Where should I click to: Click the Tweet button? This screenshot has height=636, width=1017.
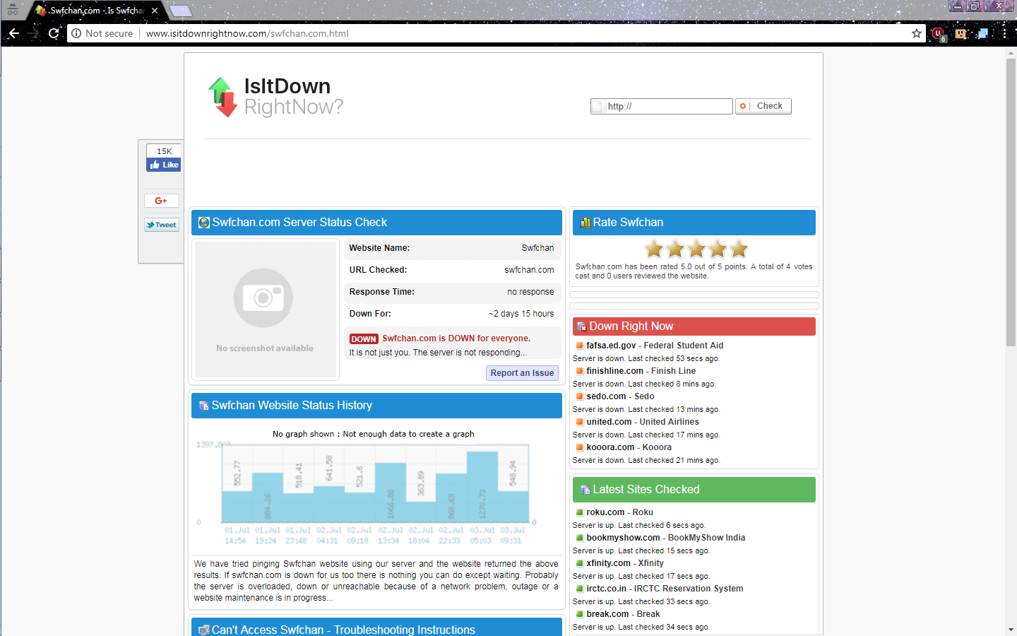click(162, 225)
